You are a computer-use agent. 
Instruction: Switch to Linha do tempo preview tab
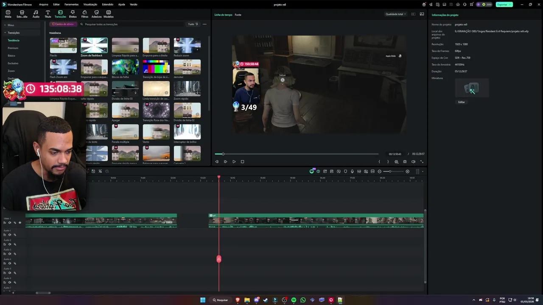coord(223,15)
